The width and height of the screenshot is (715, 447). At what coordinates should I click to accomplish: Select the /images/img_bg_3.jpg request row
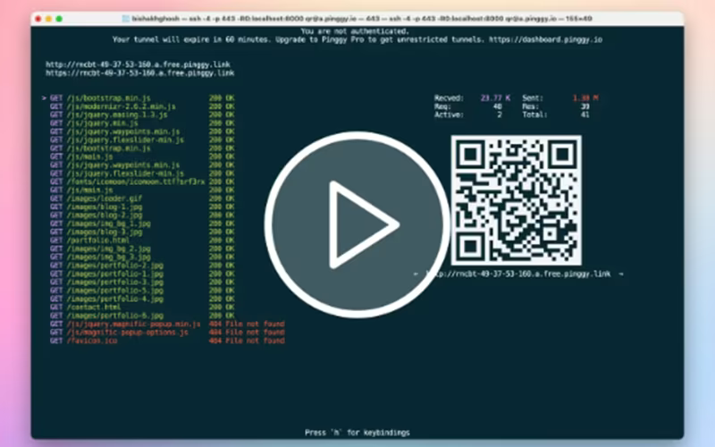[142, 257]
